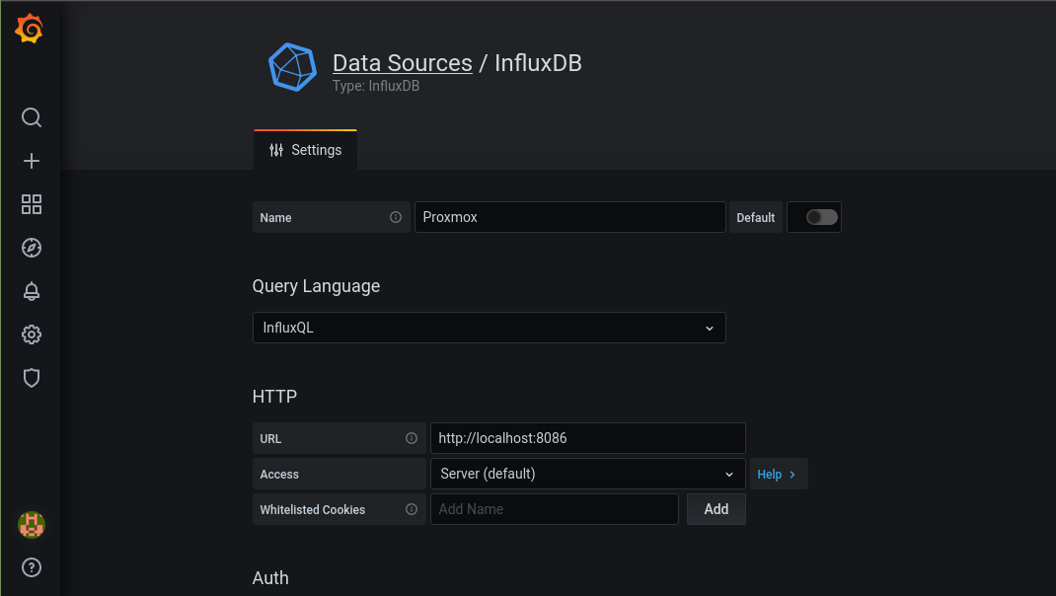Click the URL field with http://localhost:8086
Viewport: 1056px width, 596px height.
pos(587,438)
